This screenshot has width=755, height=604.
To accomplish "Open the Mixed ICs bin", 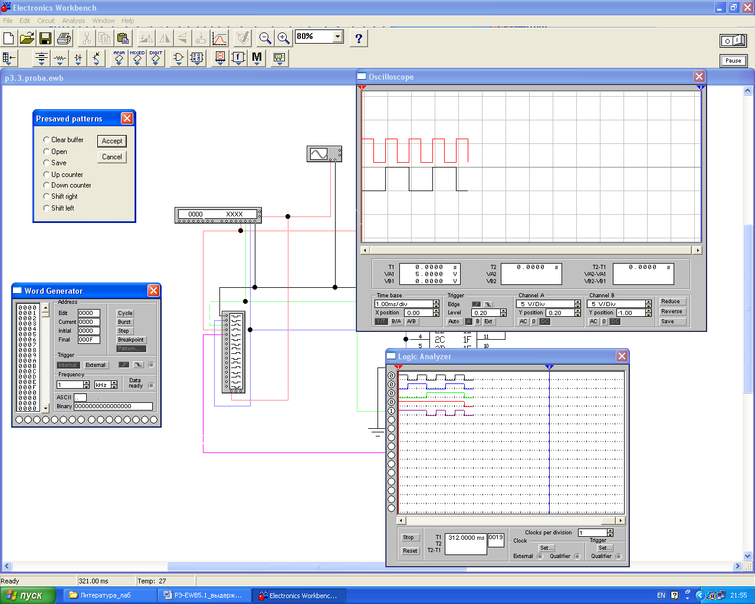I will pos(137,58).
